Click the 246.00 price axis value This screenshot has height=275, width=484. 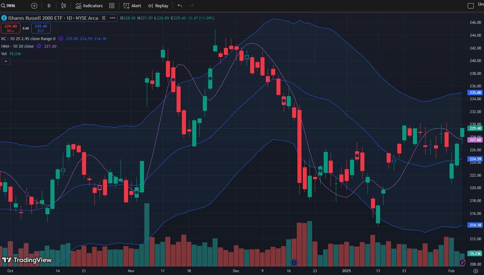tap(475, 23)
